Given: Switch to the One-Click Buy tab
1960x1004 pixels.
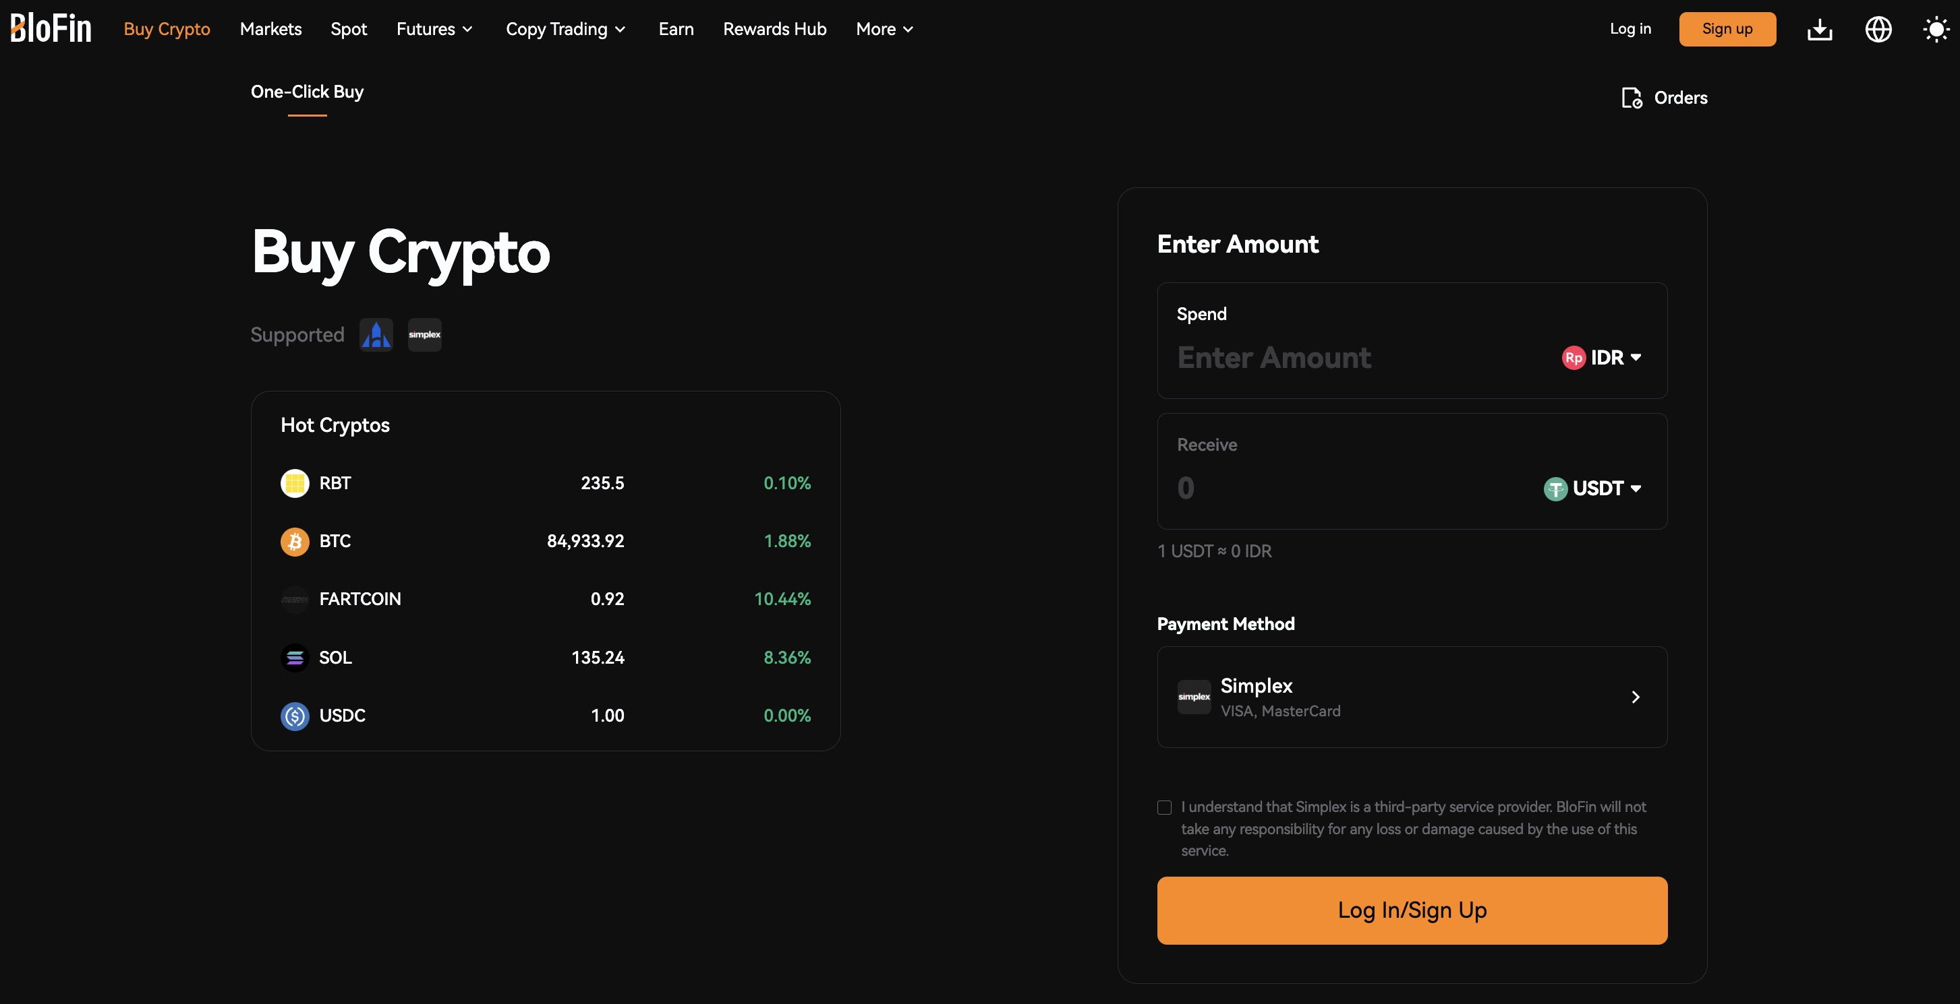Looking at the screenshot, I should click(307, 91).
